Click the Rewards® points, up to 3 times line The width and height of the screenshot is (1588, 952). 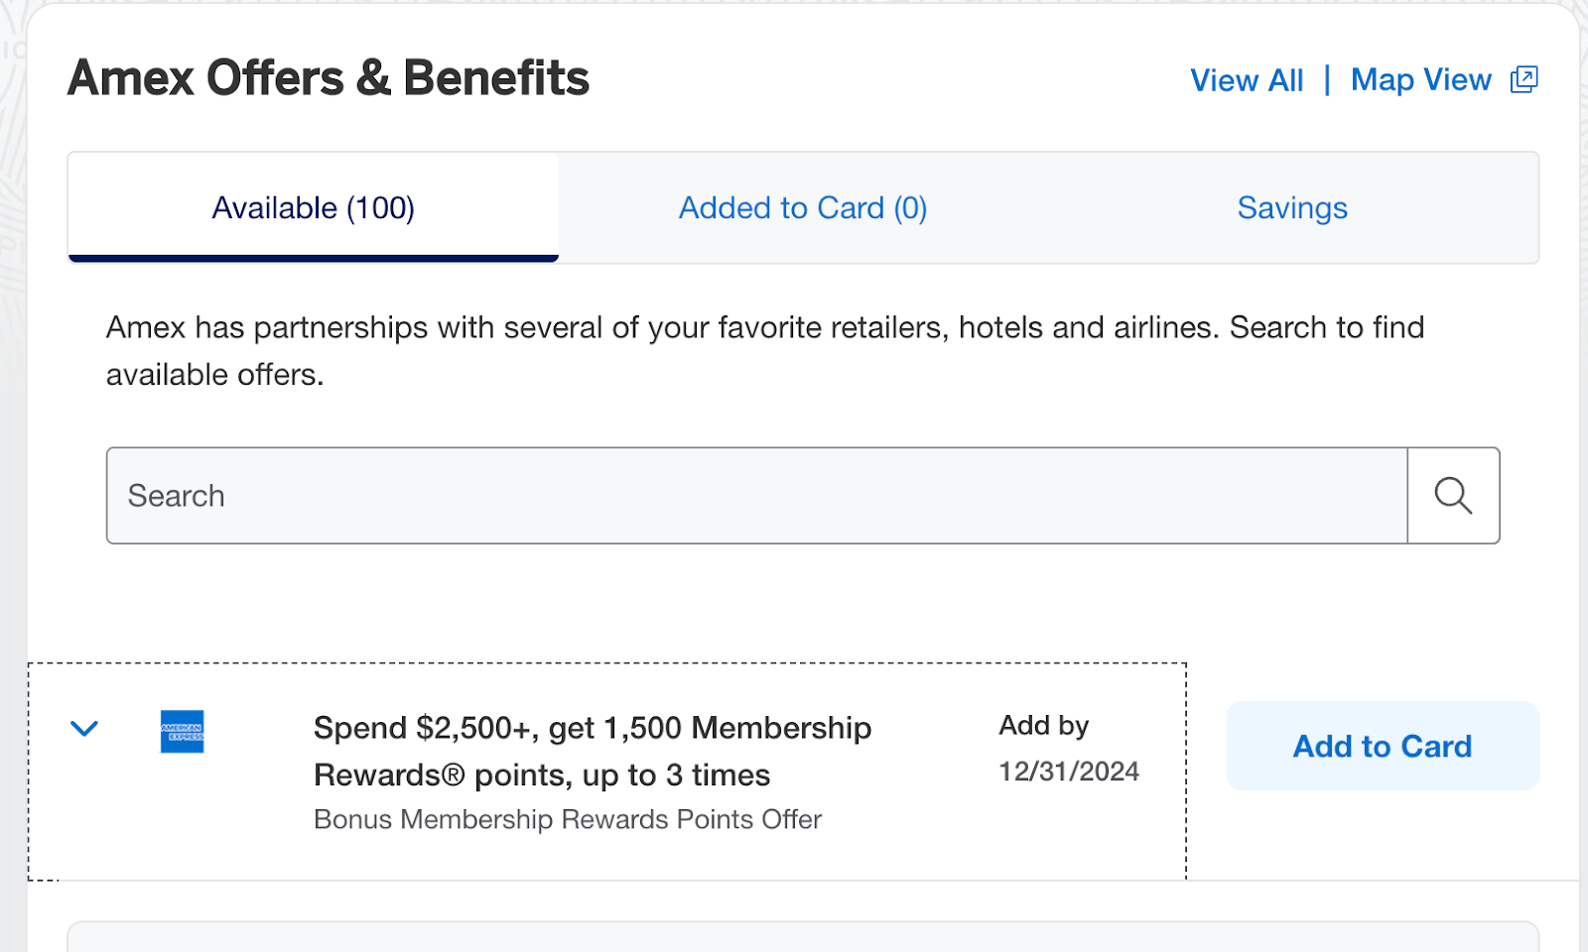[x=542, y=775]
